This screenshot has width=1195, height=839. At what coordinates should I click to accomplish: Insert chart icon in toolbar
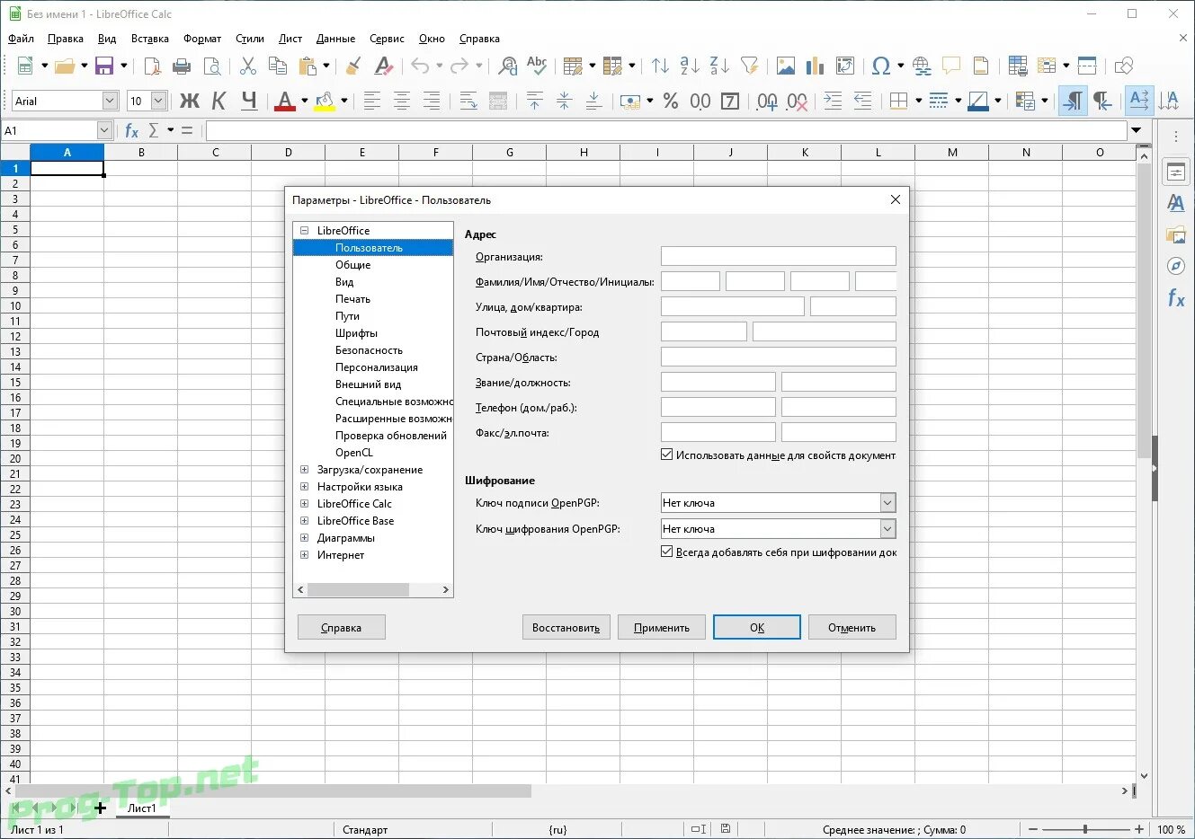point(816,66)
